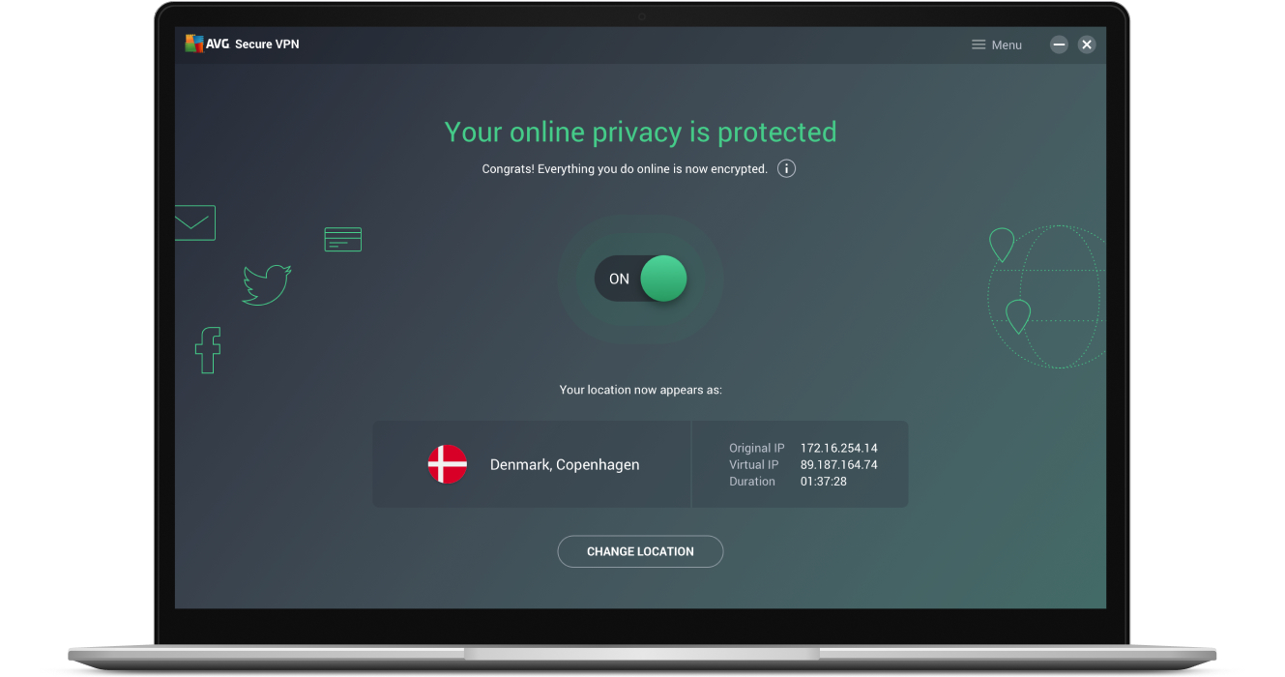Click the info icon beside encrypted message
The height and width of the screenshot is (677, 1285).
[787, 169]
